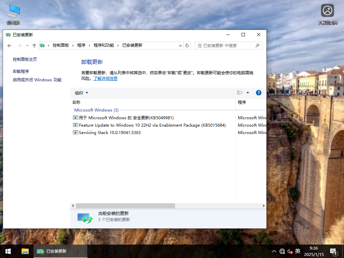Click the 网络 globe icon in system tray
This screenshot has height=258, width=344.
coord(282,251)
